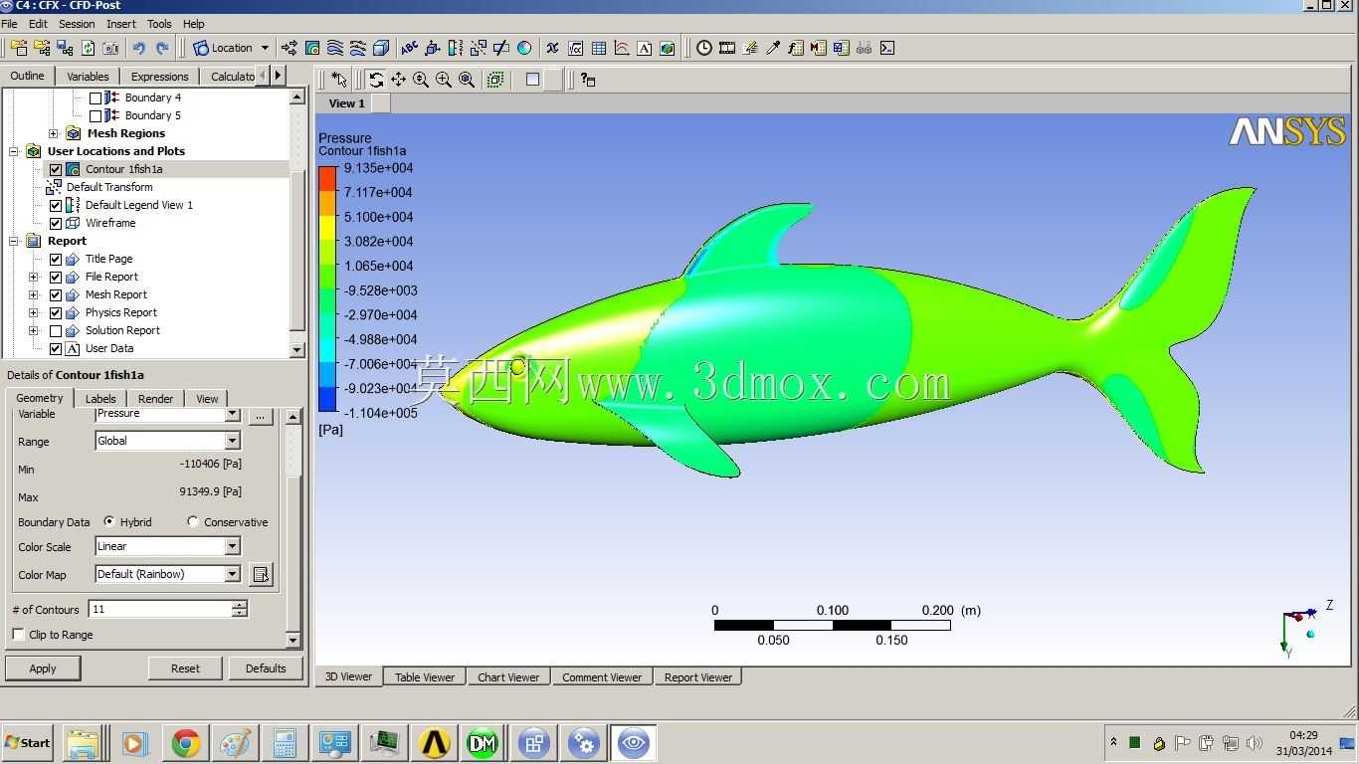Click the Save Picture camera icon
The height and width of the screenshot is (764, 1359).
tap(110, 48)
